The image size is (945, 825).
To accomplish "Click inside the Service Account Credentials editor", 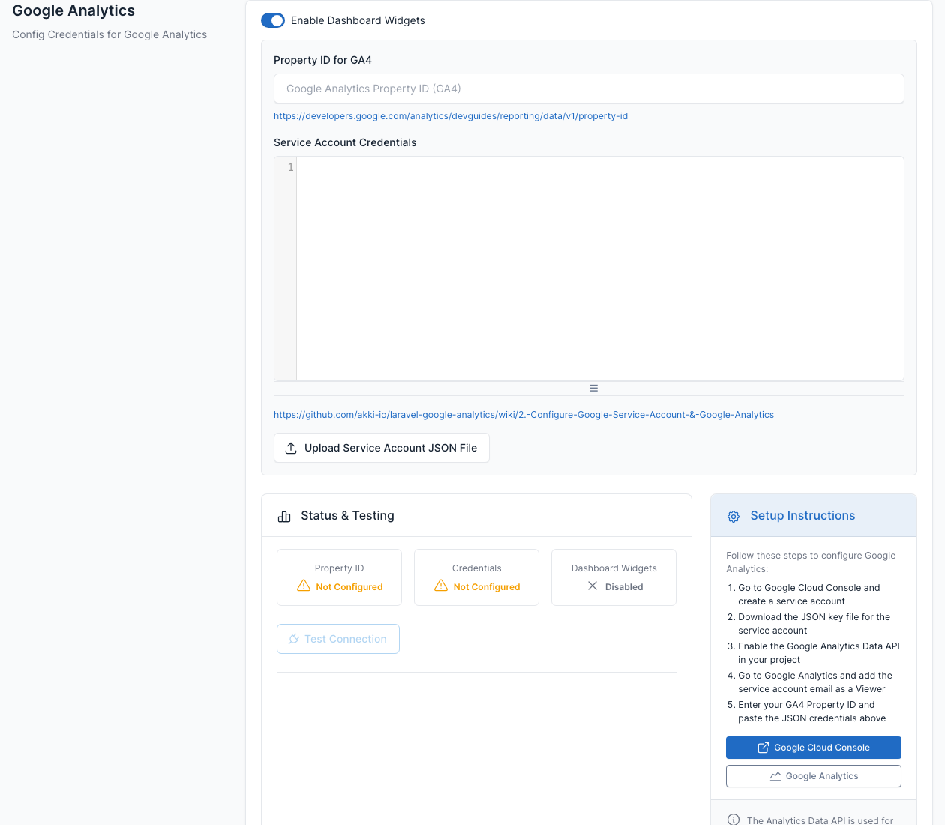I will coord(600,268).
